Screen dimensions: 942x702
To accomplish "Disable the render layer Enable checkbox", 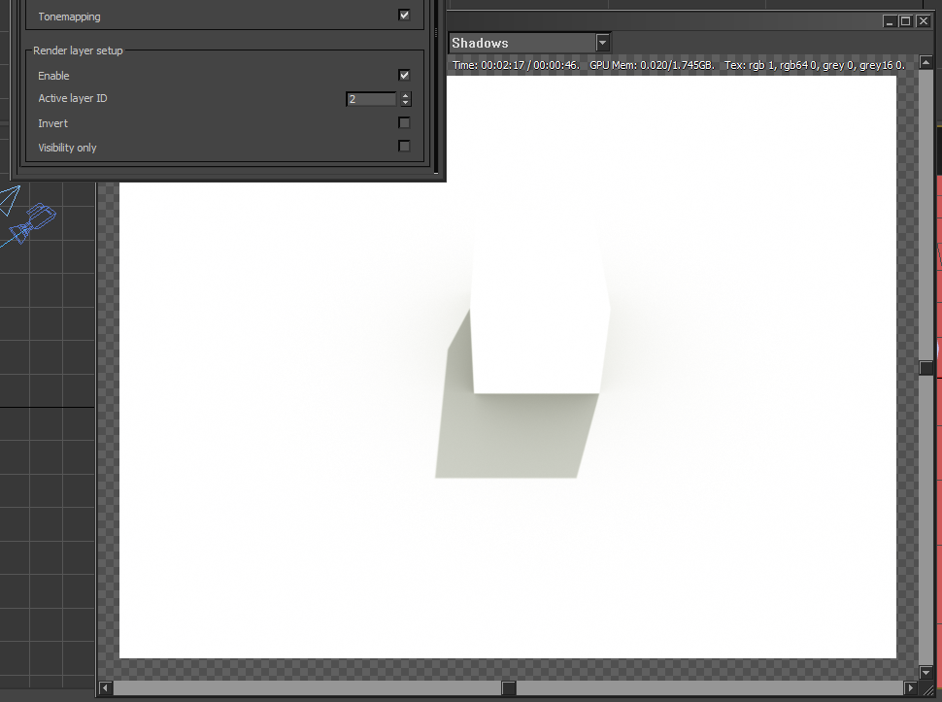I will pyautogui.click(x=404, y=75).
